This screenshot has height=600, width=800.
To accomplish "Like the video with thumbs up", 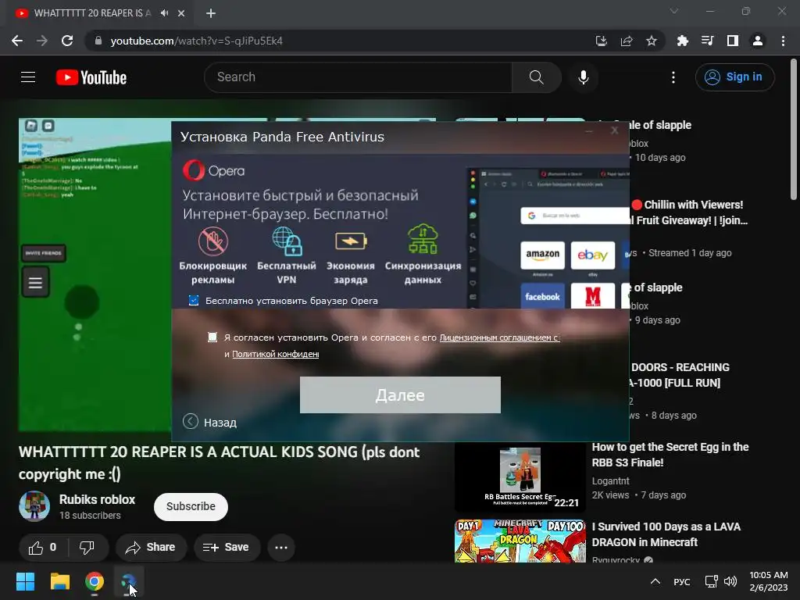I will [43, 548].
